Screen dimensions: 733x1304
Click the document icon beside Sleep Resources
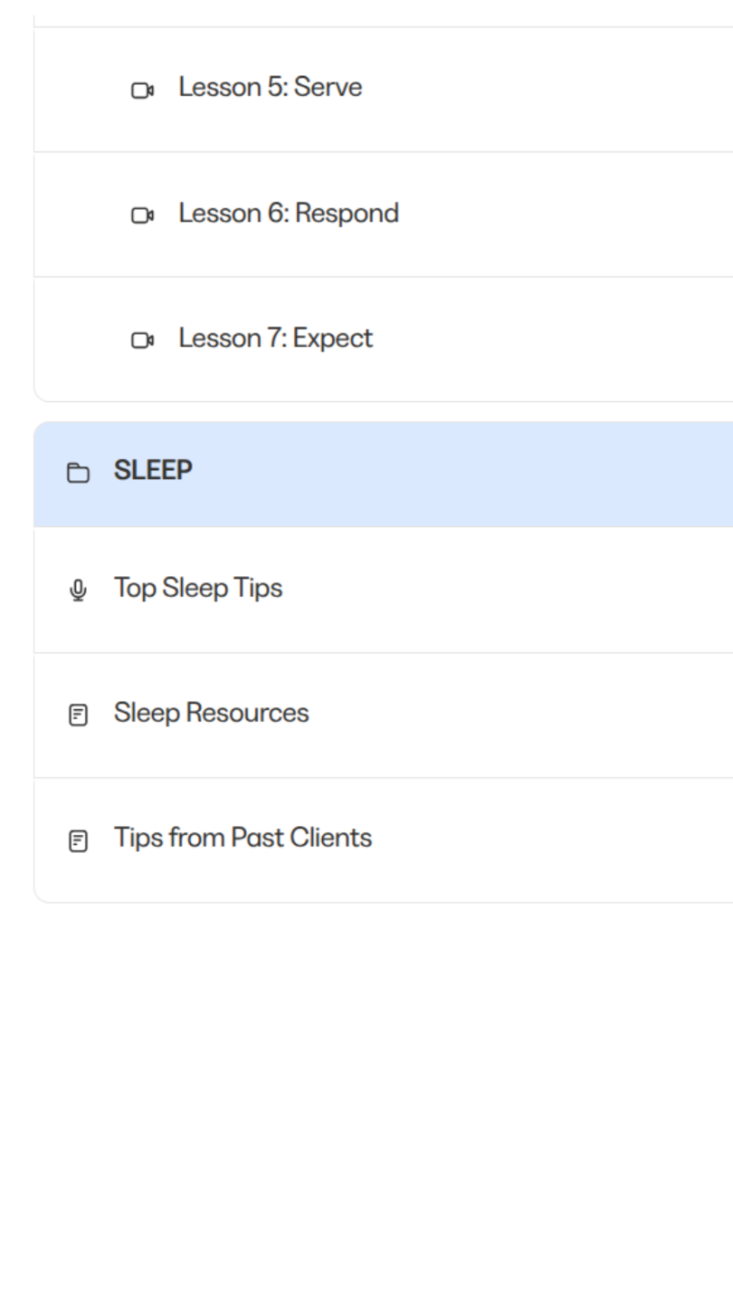click(79, 715)
